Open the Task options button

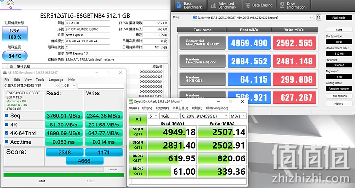pos(339,96)
